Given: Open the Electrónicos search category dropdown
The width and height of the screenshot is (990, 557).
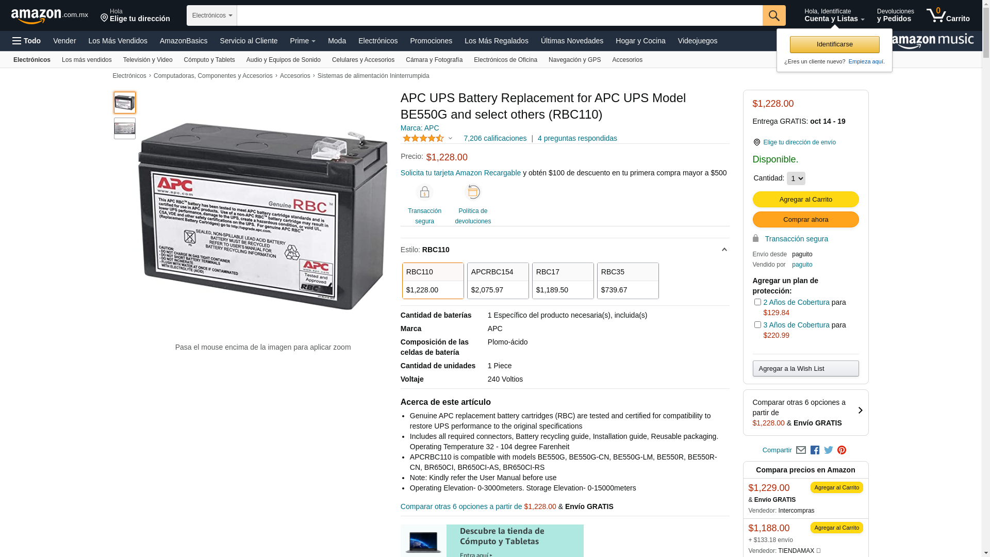Looking at the screenshot, I should (x=212, y=15).
